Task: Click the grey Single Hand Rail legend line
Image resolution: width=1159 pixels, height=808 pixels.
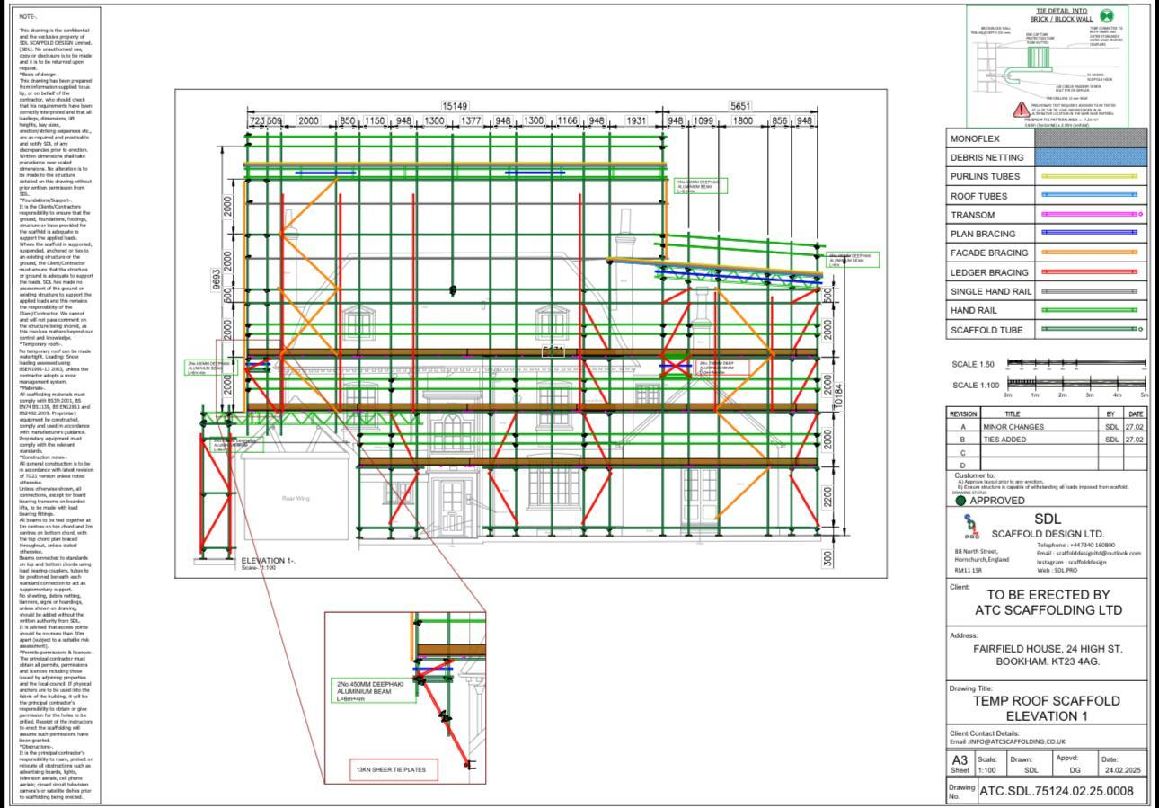Action: 1090,291
